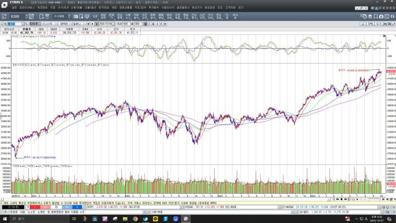Click the magnifier next to symbol input
396x223 pixels.
[x=26, y=24]
